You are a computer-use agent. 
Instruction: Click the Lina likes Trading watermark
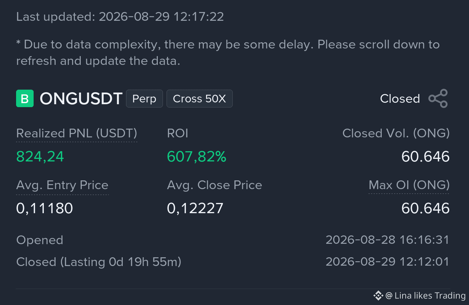(426, 296)
